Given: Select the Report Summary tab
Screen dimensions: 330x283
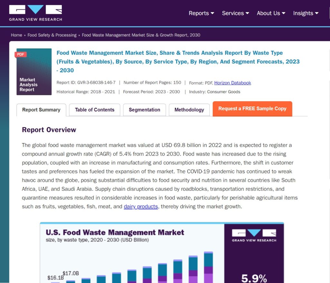Looking at the screenshot, I should click(x=41, y=110).
